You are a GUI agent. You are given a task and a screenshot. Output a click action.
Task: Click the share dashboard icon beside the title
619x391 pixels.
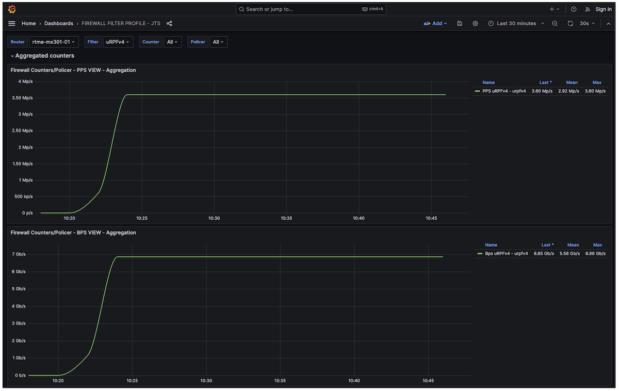pos(169,23)
